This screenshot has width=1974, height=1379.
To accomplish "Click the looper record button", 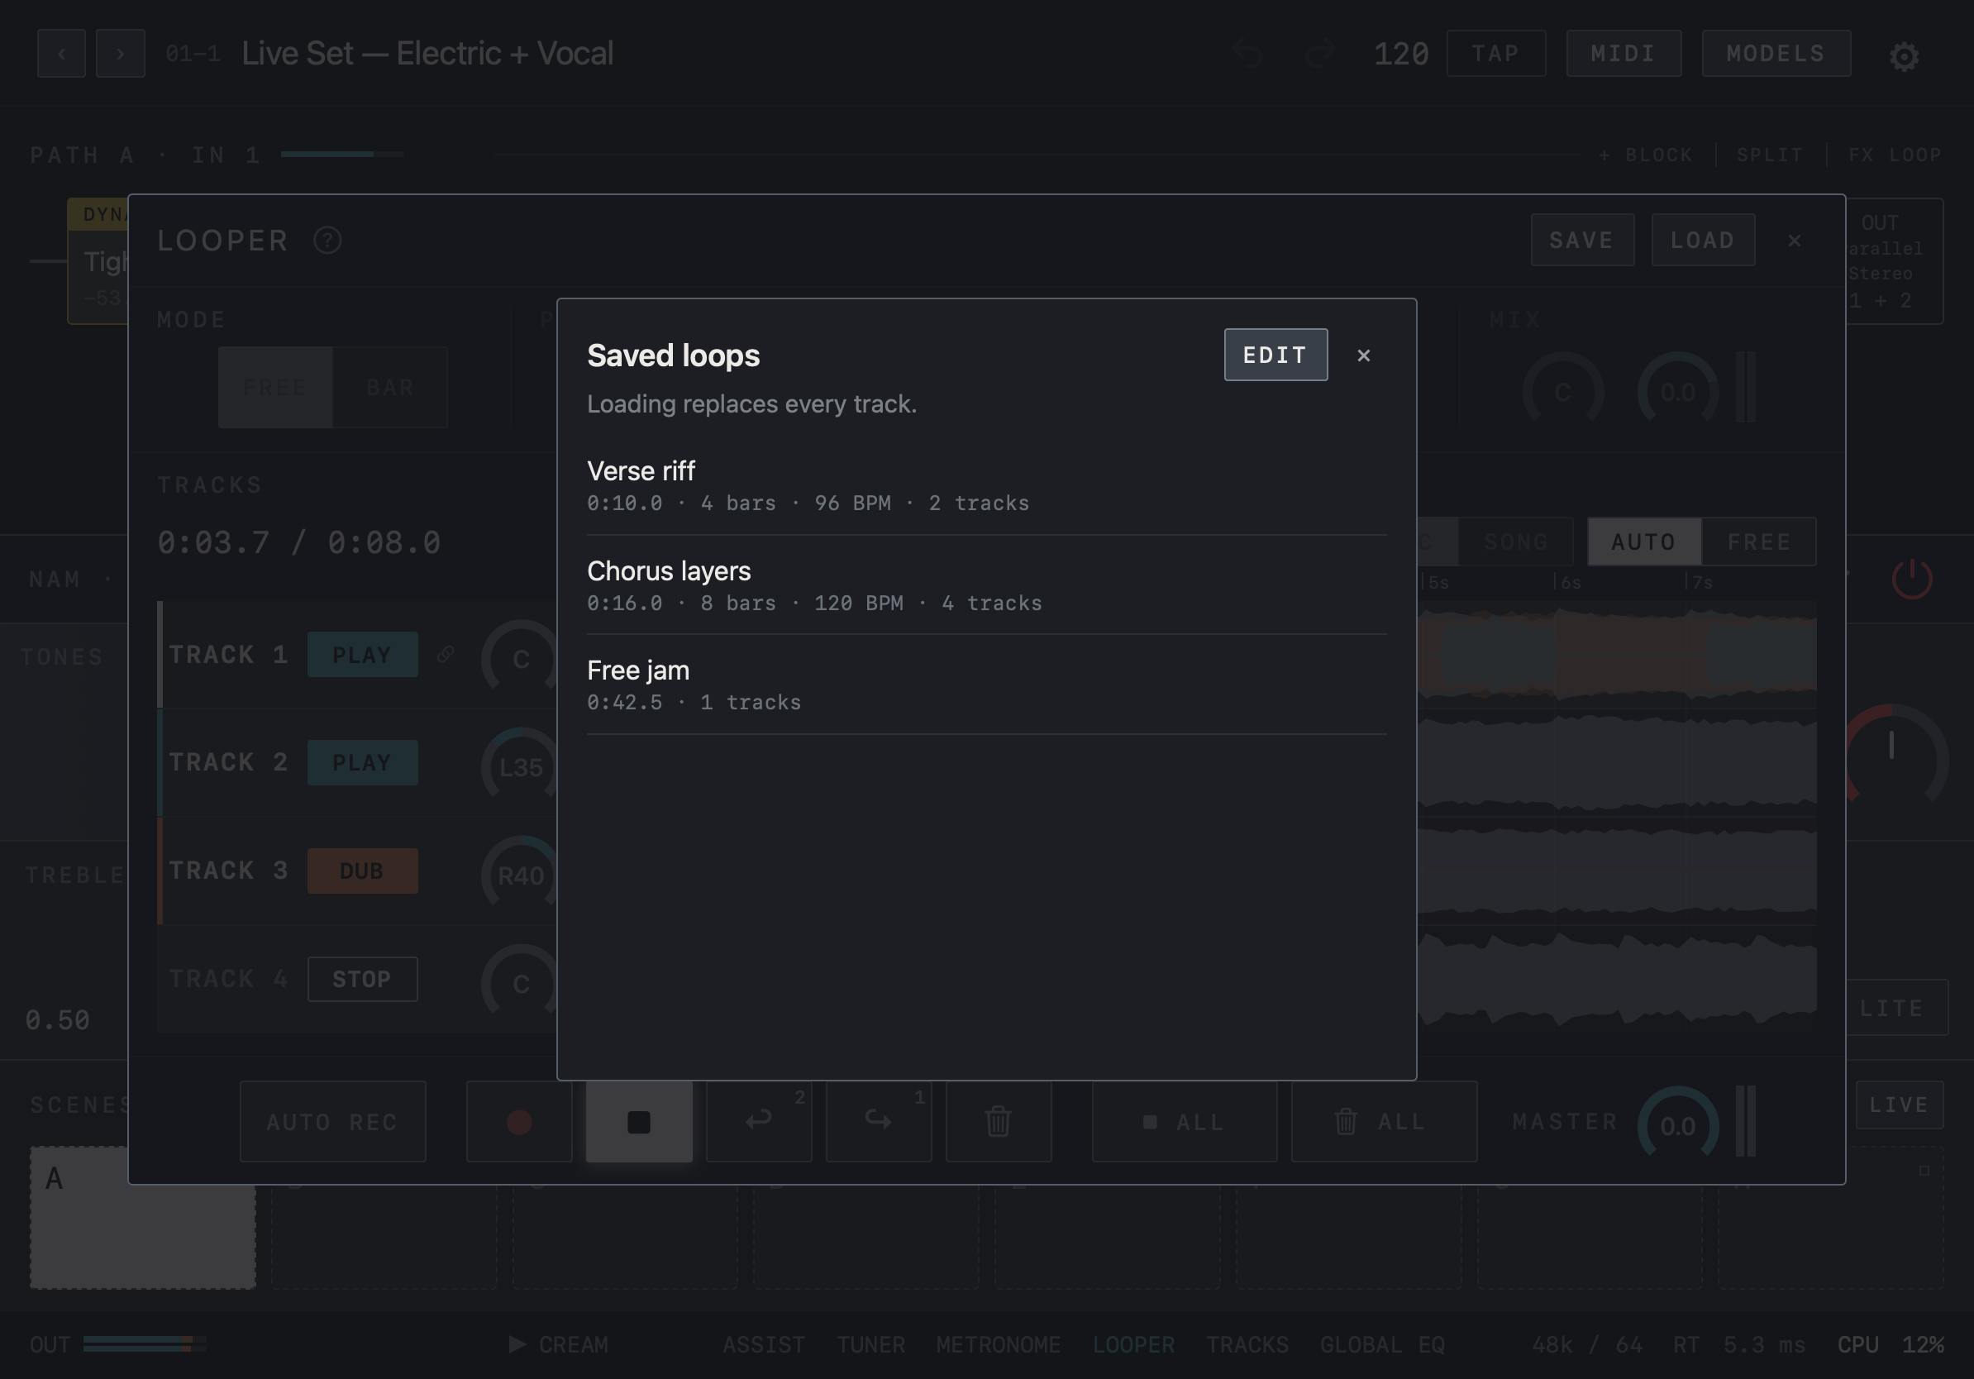I will pos(518,1121).
